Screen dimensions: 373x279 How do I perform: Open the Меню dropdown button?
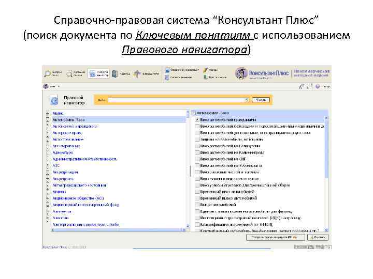click(52, 86)
